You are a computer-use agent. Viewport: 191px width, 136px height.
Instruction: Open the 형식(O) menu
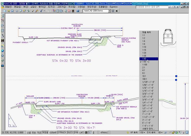point(42,7)
